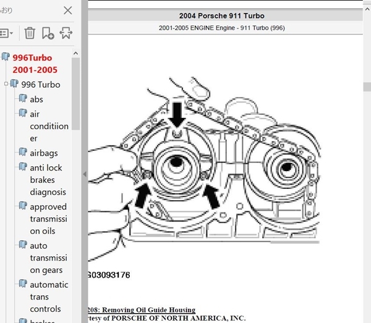Open the airbags bookmark
This screenshot has width=371, height=323.
[x=44, y=153]
